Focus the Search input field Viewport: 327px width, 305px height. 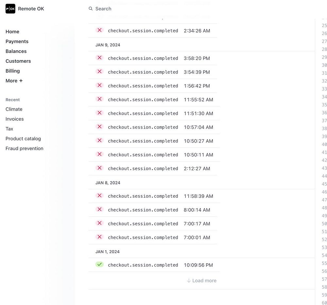(146, 9)
